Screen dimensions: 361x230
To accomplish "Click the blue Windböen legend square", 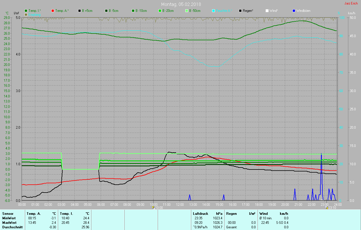I will tap(294, 11).
